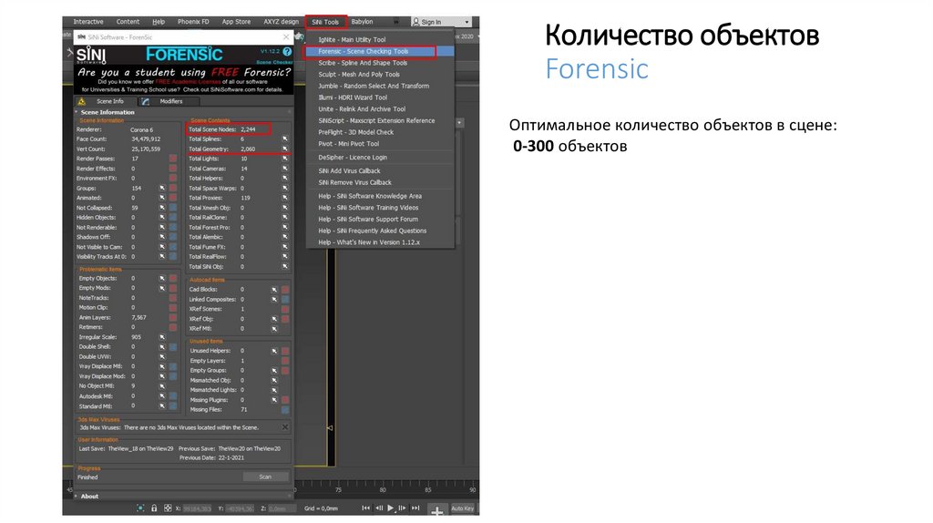Screen dimensions: 933x523
Task: Go to start of animation
Action: point(366,508)
